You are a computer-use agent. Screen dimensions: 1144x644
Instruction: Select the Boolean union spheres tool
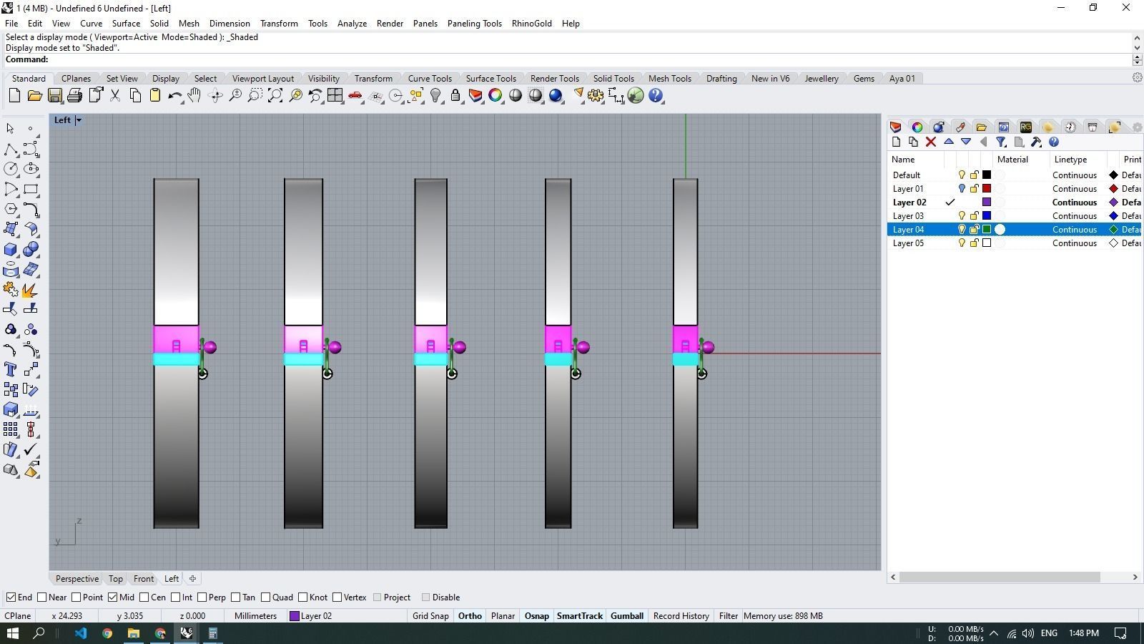click(x=31, y=249)
